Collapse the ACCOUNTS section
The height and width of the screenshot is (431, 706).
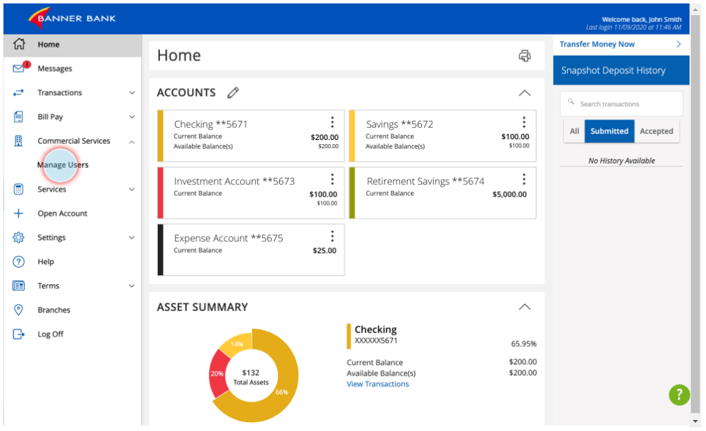525,92
